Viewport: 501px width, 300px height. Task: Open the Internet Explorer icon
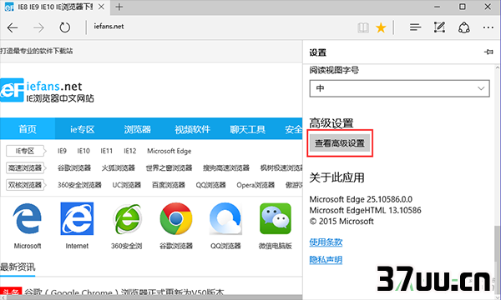pyautogui.click(x=77, y=218)
